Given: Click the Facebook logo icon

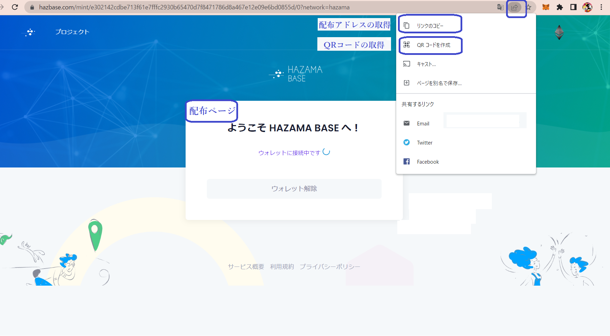Looking at the screenshot, I should (406, 161).
